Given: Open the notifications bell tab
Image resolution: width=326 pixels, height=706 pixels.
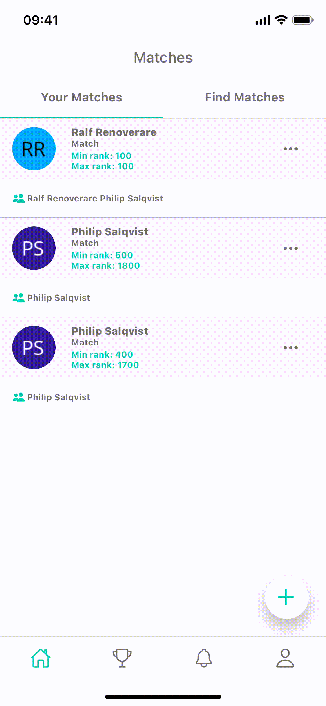Looking at the screenshot, I should 204,658.
